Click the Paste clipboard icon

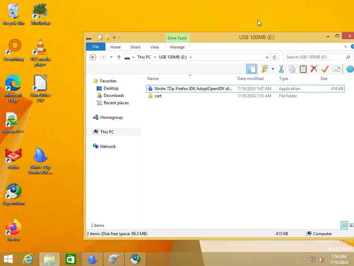[x=303, y=69]
